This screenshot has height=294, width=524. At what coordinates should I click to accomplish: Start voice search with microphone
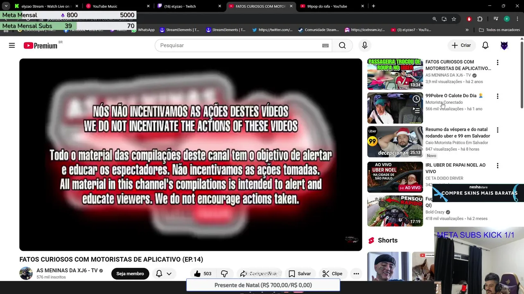364,45
